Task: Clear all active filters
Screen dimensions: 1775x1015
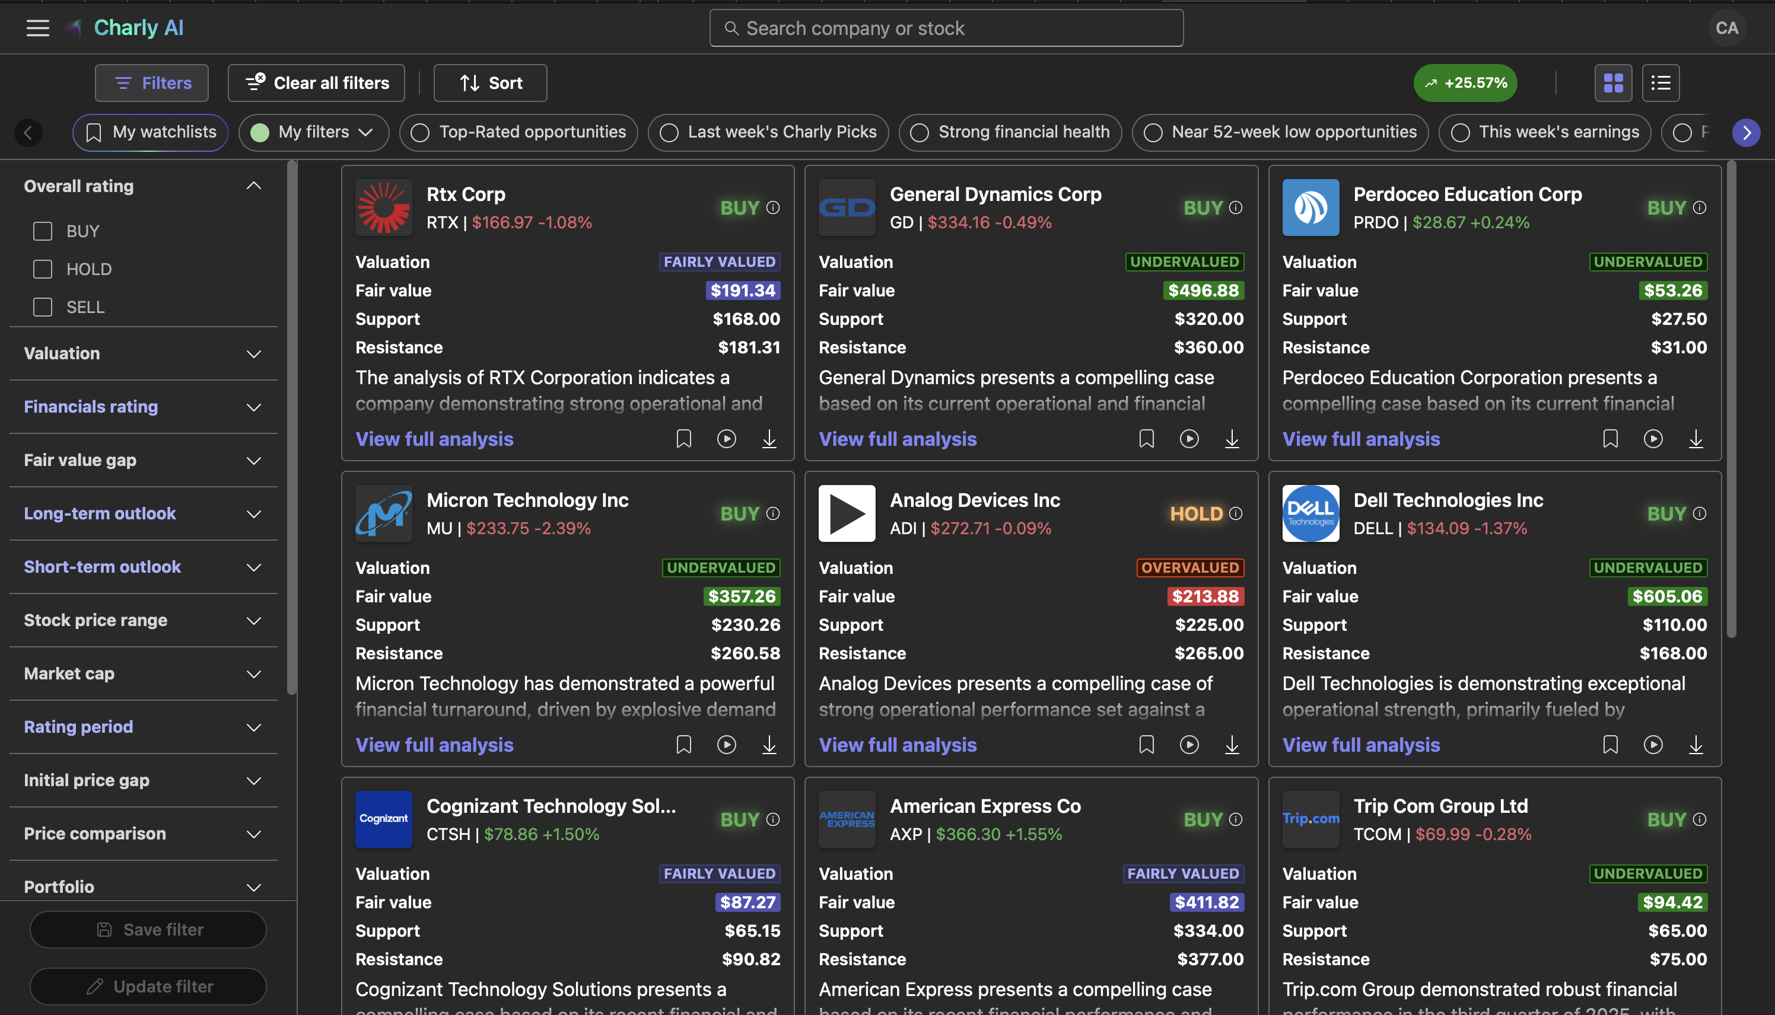Action: pos(316,82)
